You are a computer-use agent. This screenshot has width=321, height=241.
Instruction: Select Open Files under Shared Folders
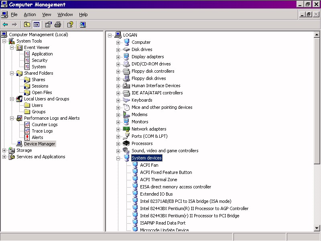click(42, 92)
